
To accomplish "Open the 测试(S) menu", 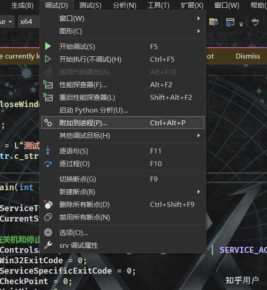I will coord(90,5).
